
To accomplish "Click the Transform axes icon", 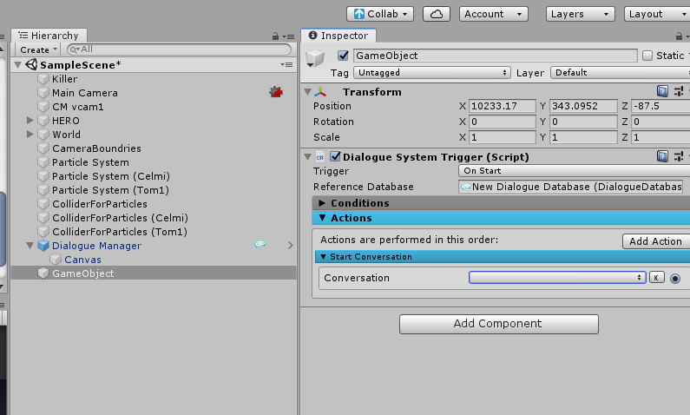I will 320,91.
